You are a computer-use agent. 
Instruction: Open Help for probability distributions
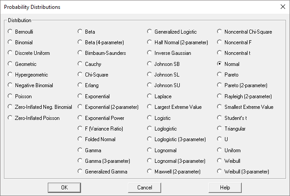click(225, 188)
